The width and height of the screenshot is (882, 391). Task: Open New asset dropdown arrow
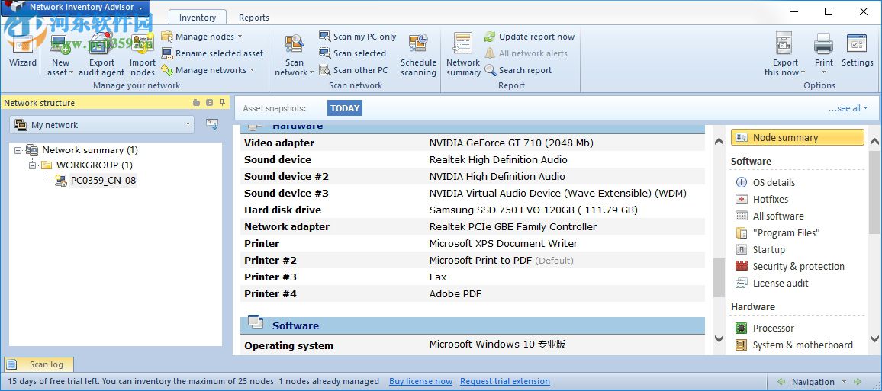tap(72, 73)
